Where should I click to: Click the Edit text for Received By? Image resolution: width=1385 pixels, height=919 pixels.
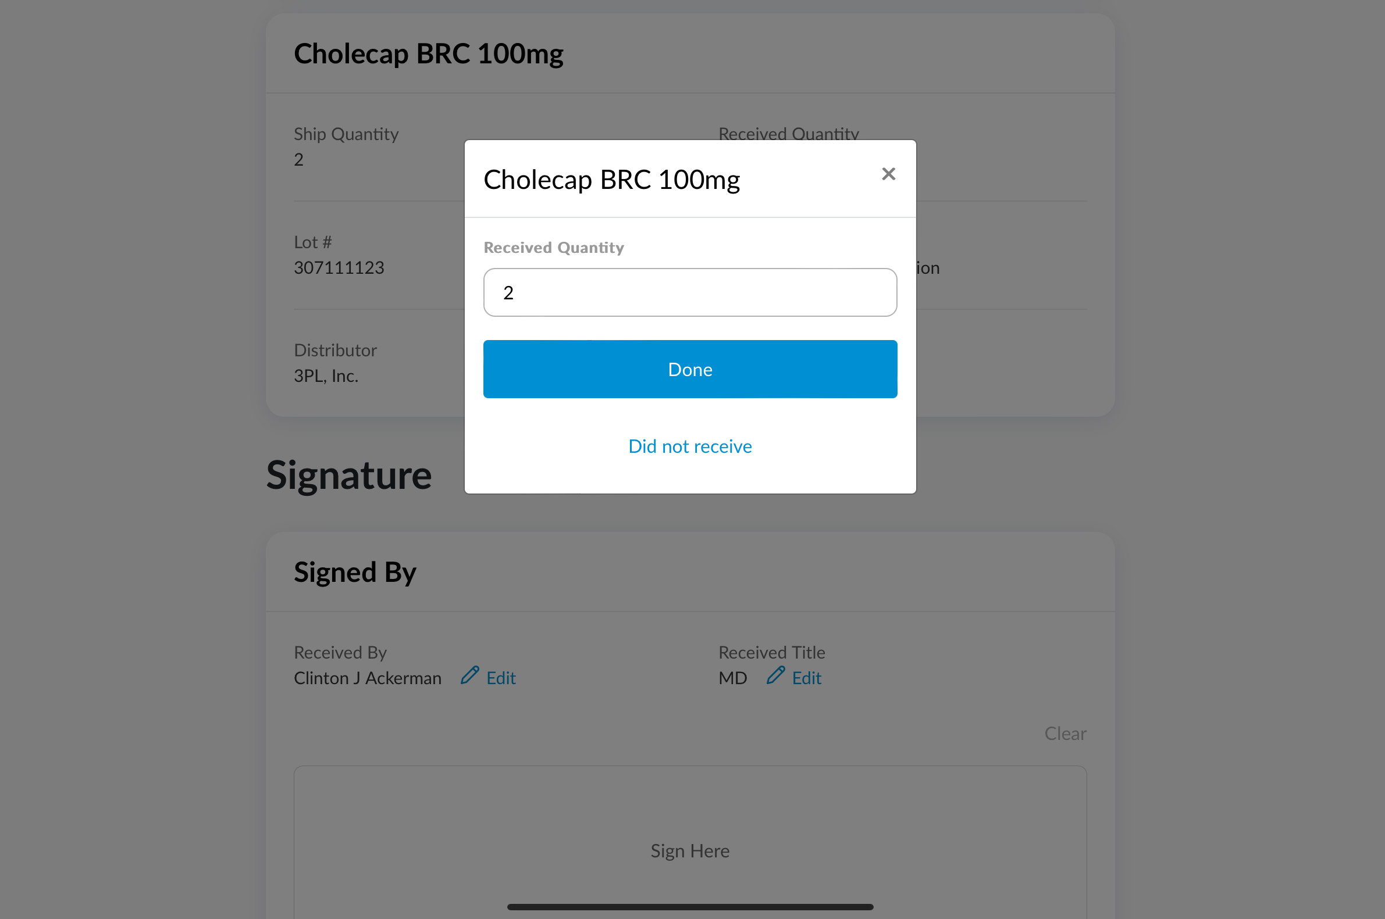[x=501, y=678]
